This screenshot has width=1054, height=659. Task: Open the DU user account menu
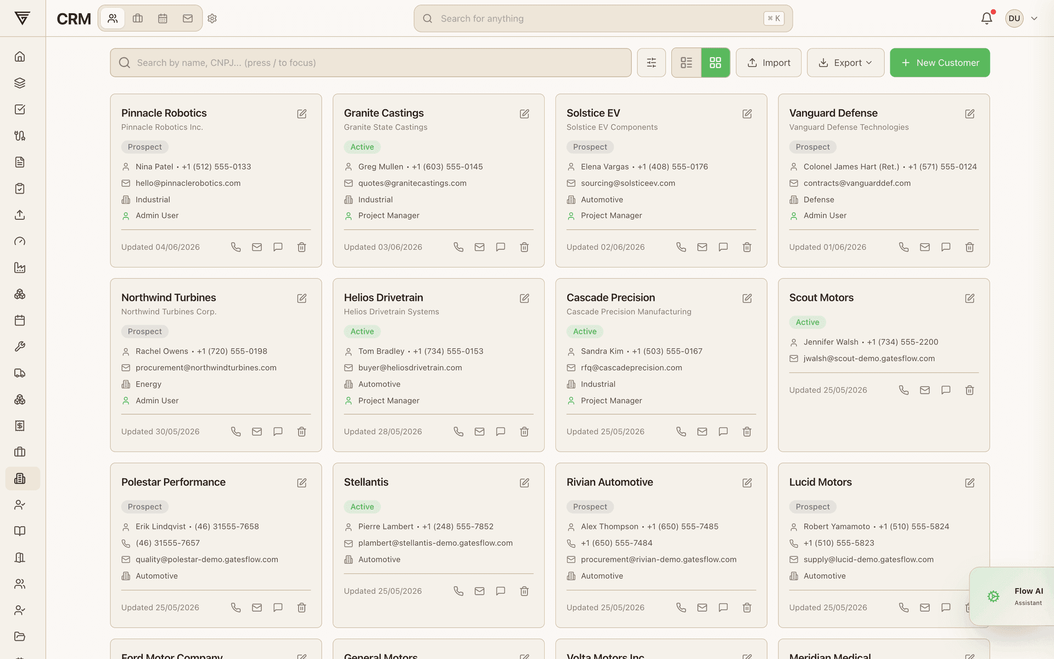click(1022, 18)
